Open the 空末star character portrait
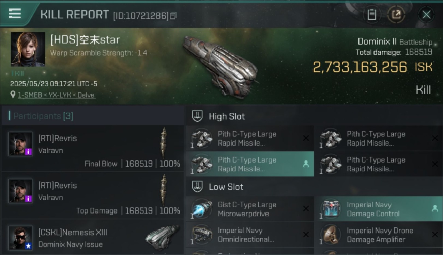Viewport: 443px width, 255px height. click(x=28, y=49)
